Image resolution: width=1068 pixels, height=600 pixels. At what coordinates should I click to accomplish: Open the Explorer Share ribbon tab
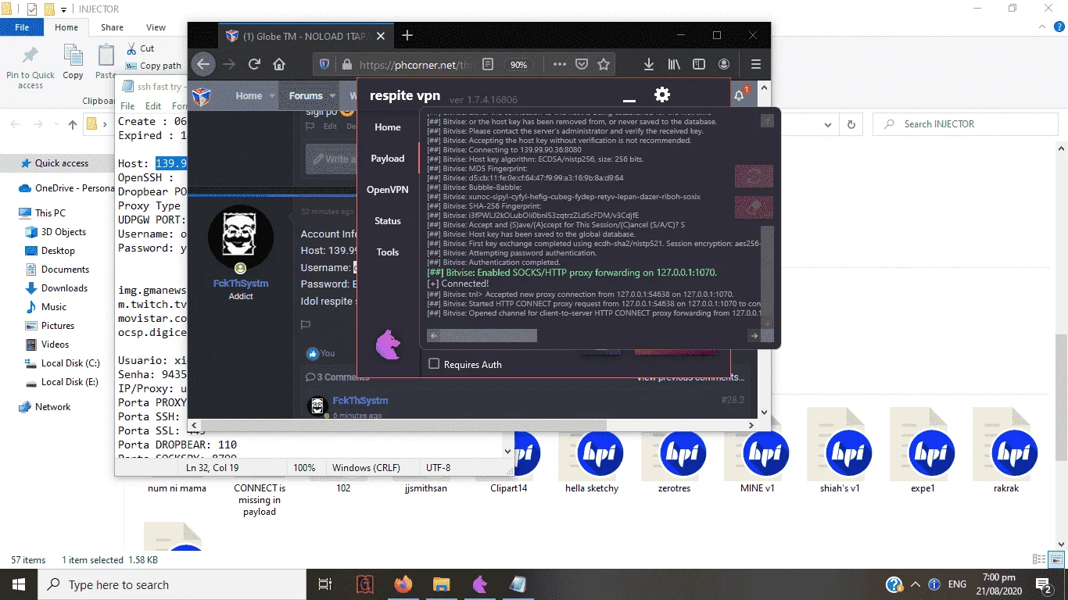(x=112, y=27)
